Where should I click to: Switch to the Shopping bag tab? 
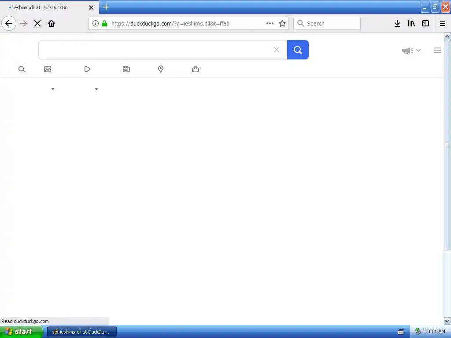[x=196, y=69]
